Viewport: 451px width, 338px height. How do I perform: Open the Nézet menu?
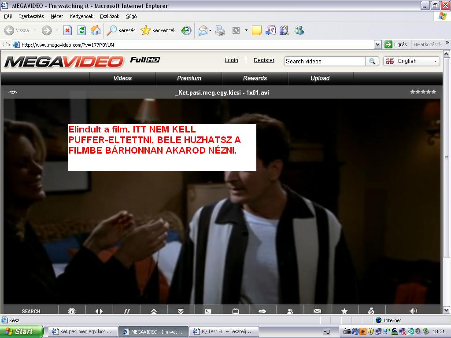coord(57,16)
